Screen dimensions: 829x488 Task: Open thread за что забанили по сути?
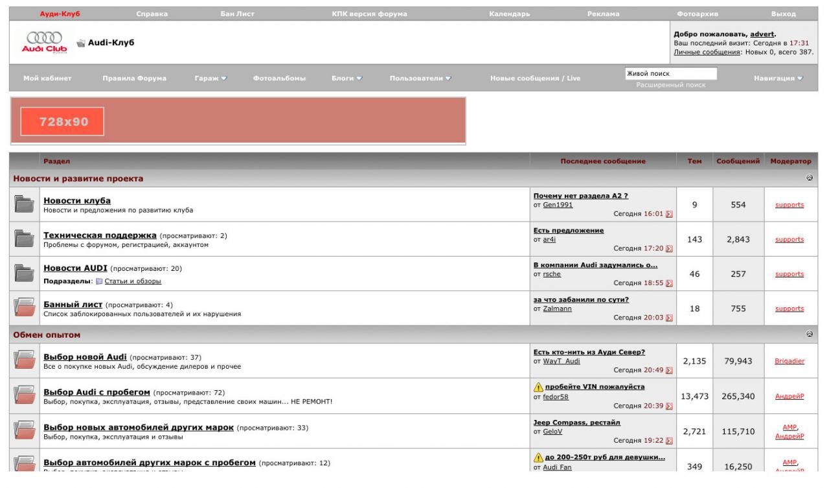point(581,300)
